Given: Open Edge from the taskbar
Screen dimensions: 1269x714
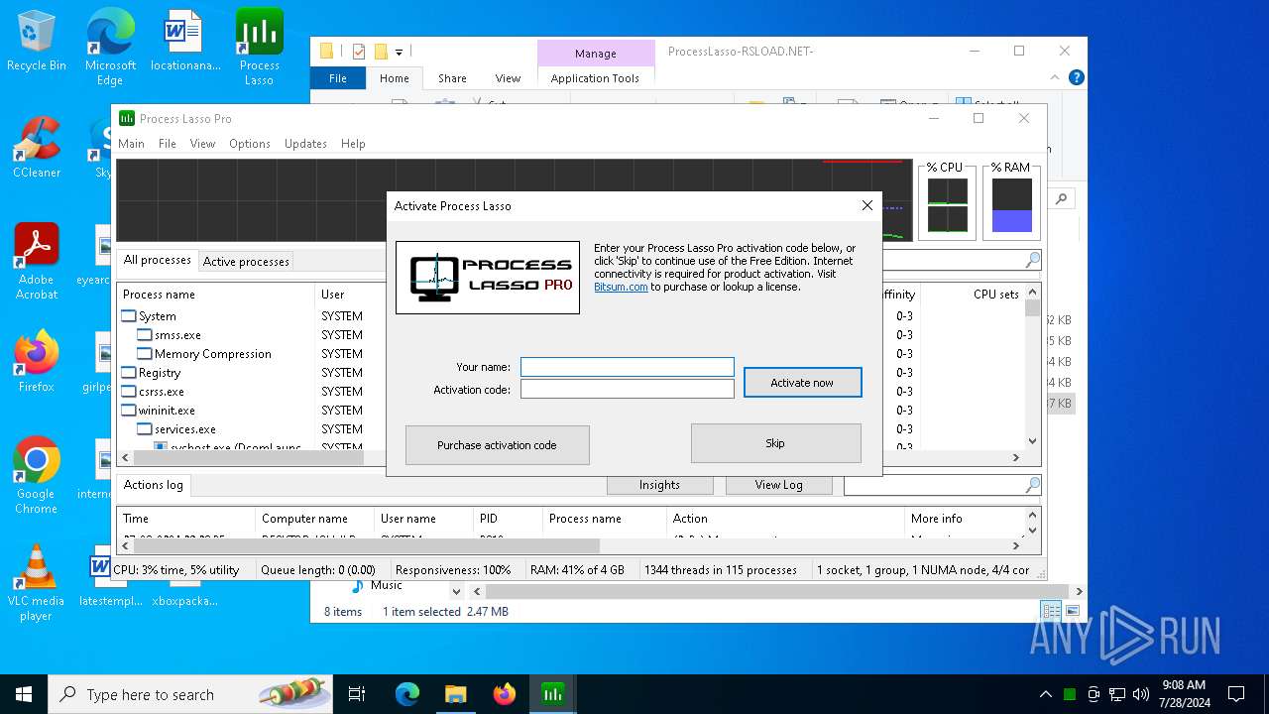Looking at the screenshot, I should pyautogui.click(x=407, y=694).
